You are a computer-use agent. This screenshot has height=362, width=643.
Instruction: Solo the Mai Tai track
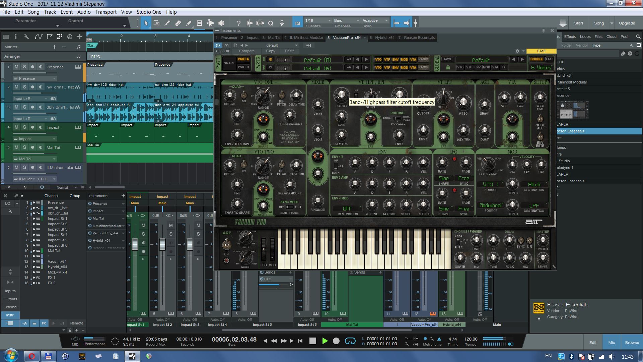(24, 147)
